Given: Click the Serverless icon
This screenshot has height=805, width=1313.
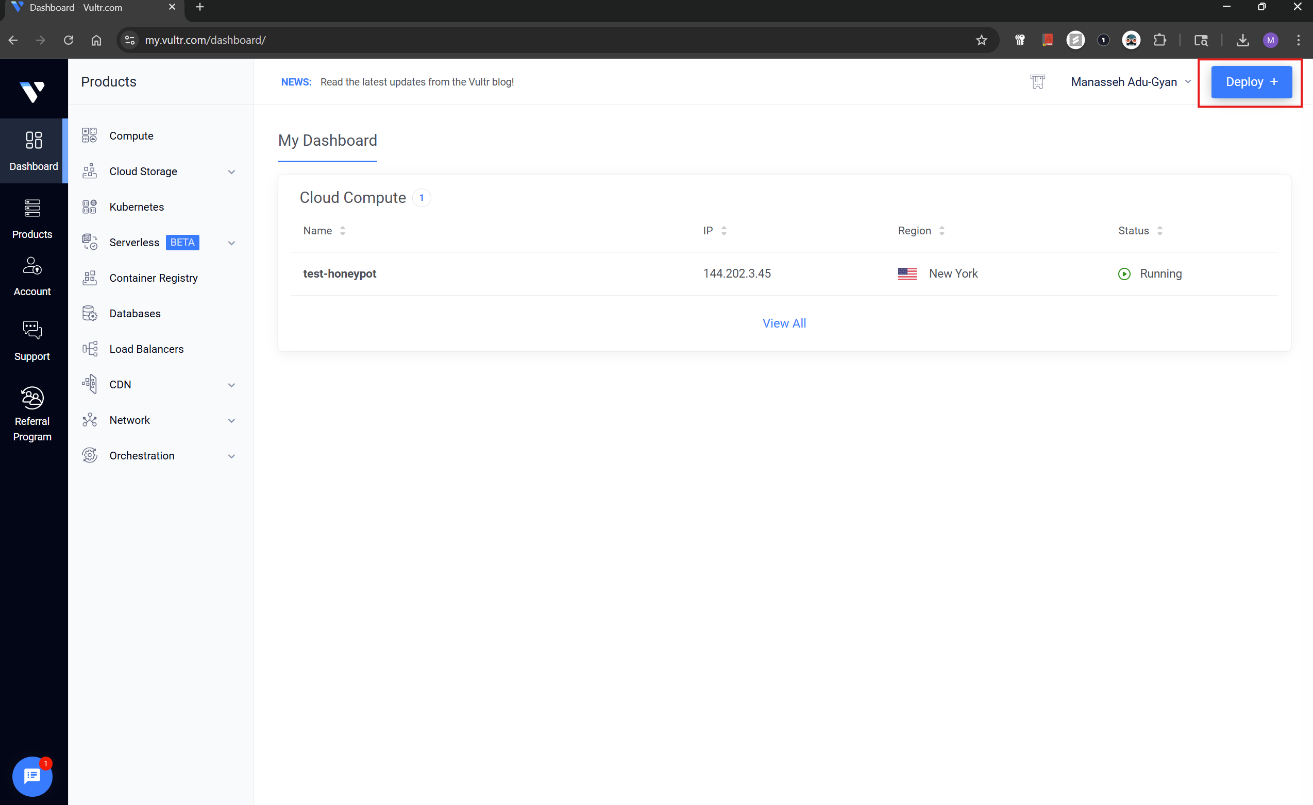Looking at the screenshot, I should [90, 243].
